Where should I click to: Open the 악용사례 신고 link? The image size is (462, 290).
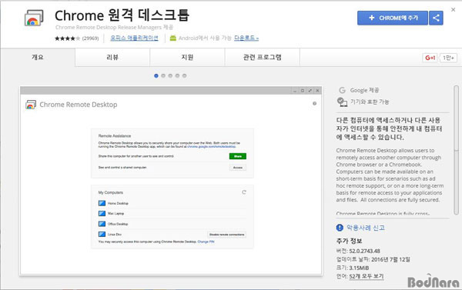[365, 228]
